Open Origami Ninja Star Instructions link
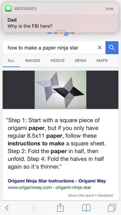This screenshot has height=215, width=121. pyautogui.click(x=57, y=181)
